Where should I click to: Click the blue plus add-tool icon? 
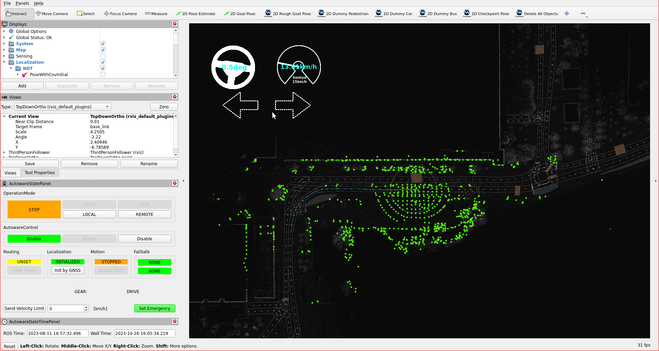[x=567, y=14]
